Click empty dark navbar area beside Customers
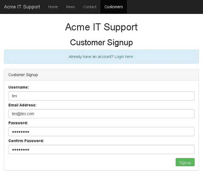Viewport: 203px width, 176px height. (x=164, y=7)
